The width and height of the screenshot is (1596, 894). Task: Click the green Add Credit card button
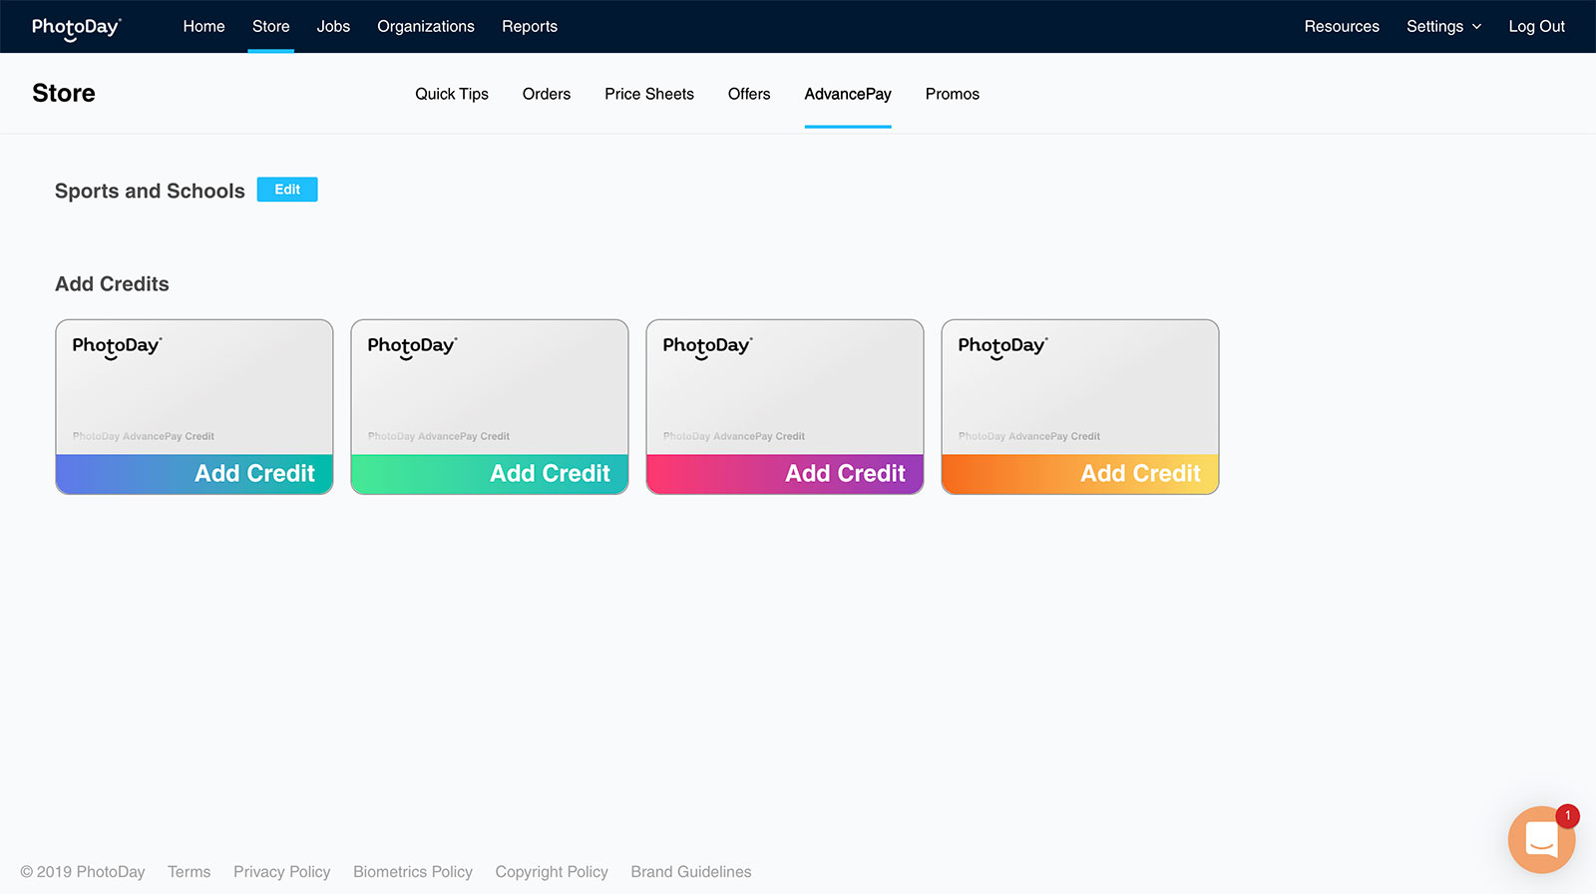(x=490, y=474)
